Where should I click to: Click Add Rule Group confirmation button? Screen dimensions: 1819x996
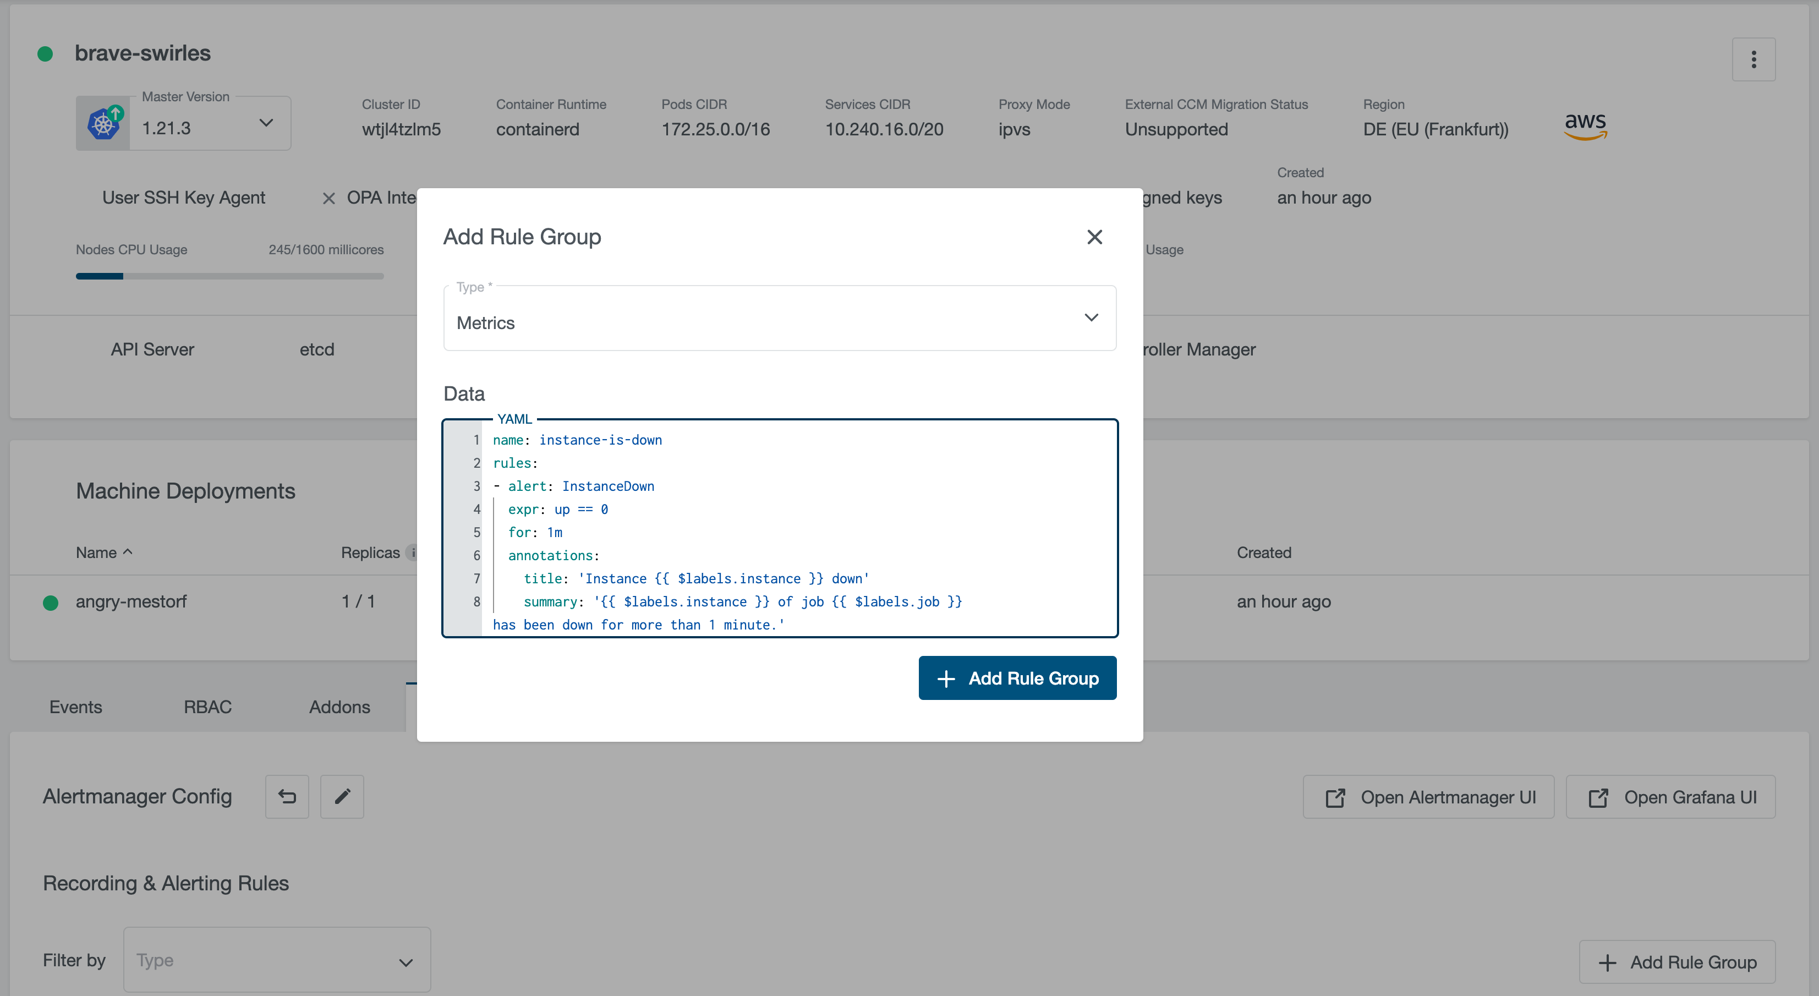(x=1017, y=677)
